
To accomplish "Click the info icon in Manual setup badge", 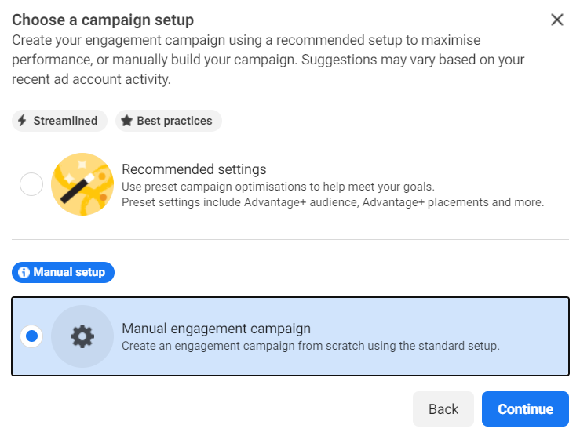I will click(24, 272).
